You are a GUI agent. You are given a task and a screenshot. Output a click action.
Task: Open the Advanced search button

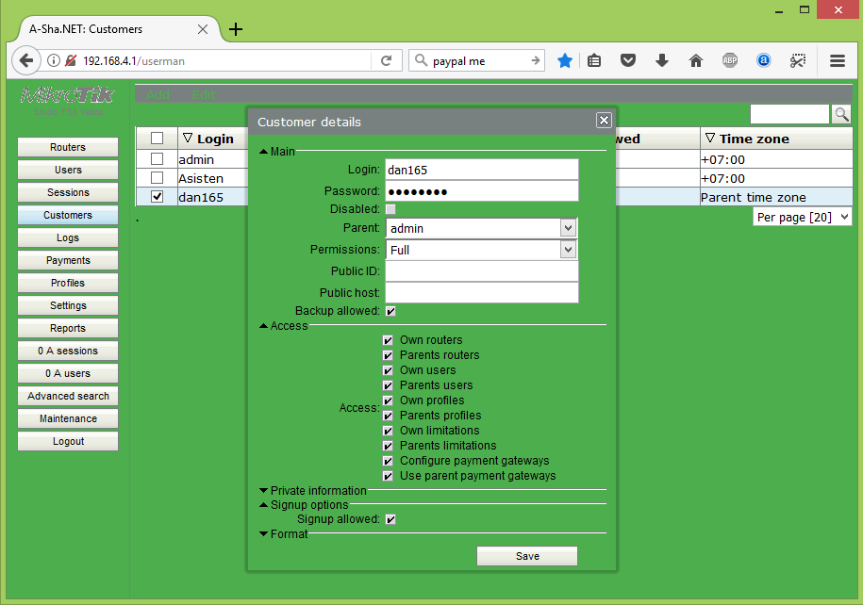tap(68, 396)
